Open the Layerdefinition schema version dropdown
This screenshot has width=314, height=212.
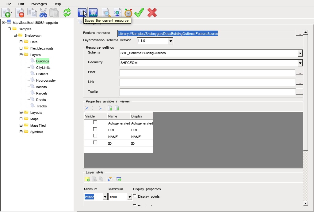point(171,41)
